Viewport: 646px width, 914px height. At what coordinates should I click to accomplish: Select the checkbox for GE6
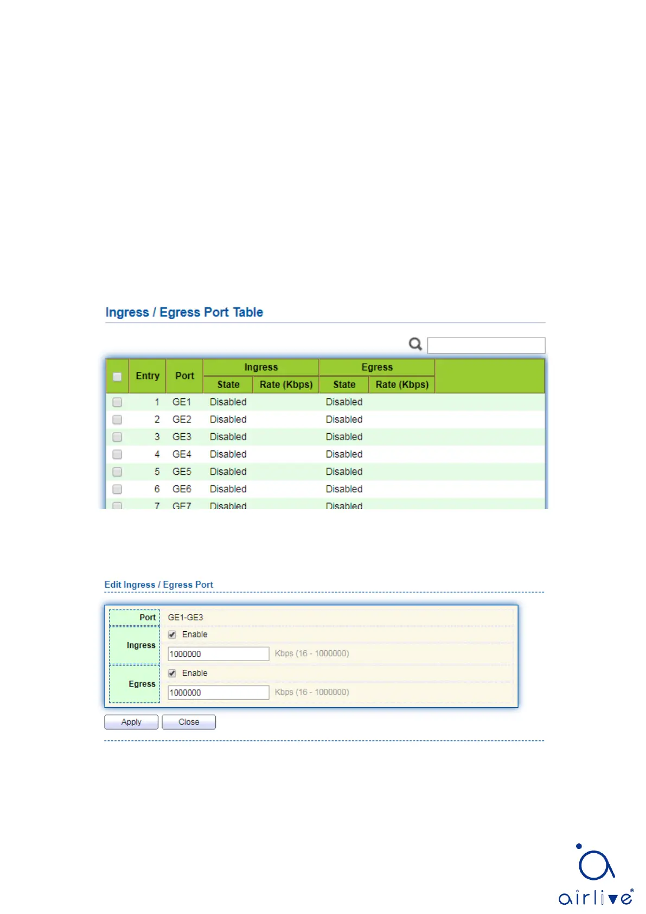[117, 489]
